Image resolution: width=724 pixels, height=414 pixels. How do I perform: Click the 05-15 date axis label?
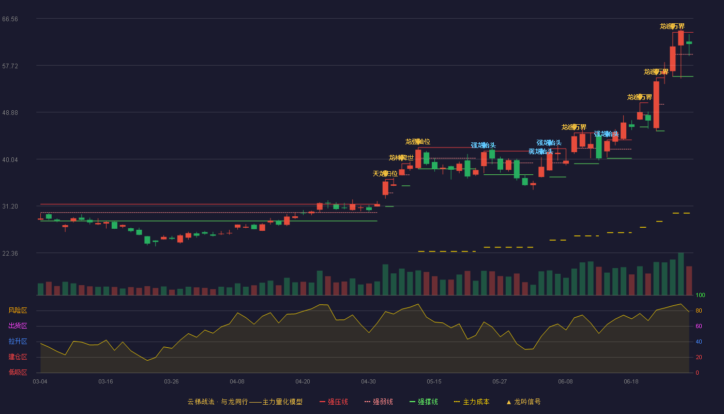434,381
